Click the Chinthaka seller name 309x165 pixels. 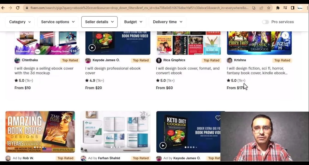30,60
